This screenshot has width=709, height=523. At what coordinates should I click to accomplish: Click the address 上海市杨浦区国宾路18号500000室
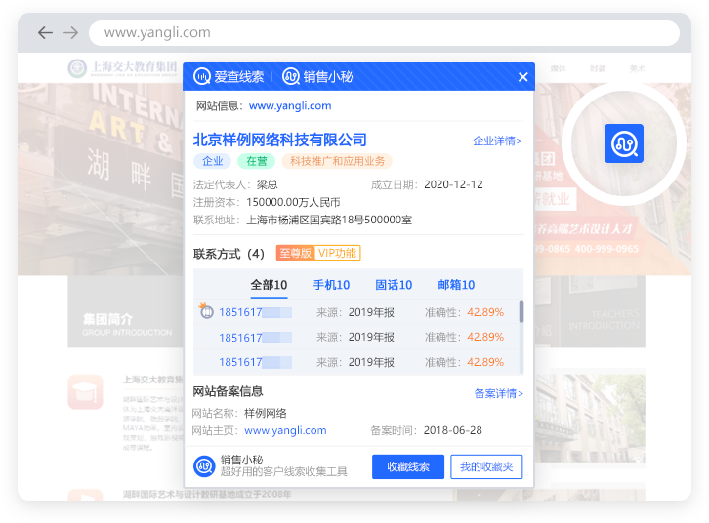(329, 220)
